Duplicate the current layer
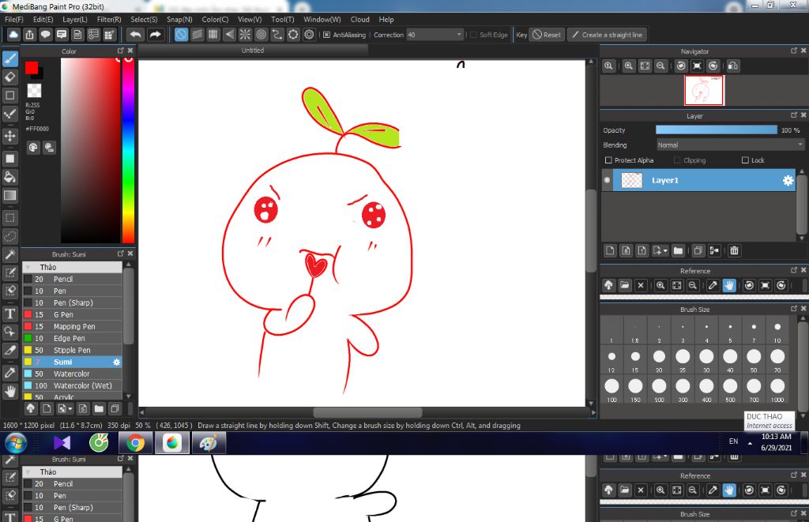The height and width of the screenshot is (522, 809). coord(698,250)
